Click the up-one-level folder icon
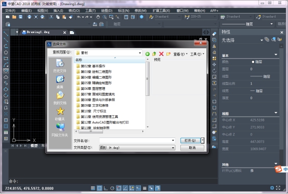Screen dimensions: 288x194 [154, 54]
